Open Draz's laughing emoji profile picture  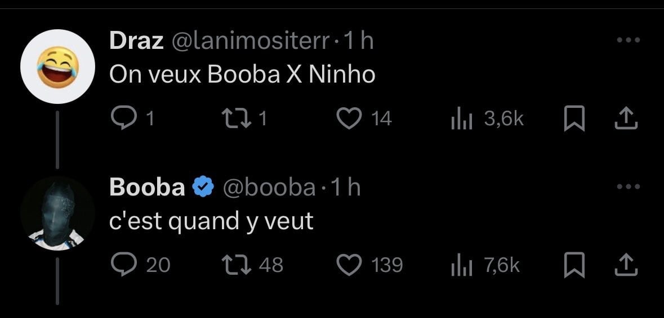coord(57,66)
